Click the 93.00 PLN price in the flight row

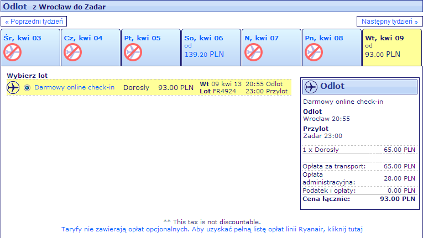[176, 88]
